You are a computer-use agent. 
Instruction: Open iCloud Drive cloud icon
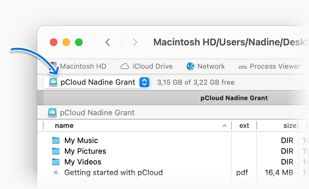click(125, 66)
